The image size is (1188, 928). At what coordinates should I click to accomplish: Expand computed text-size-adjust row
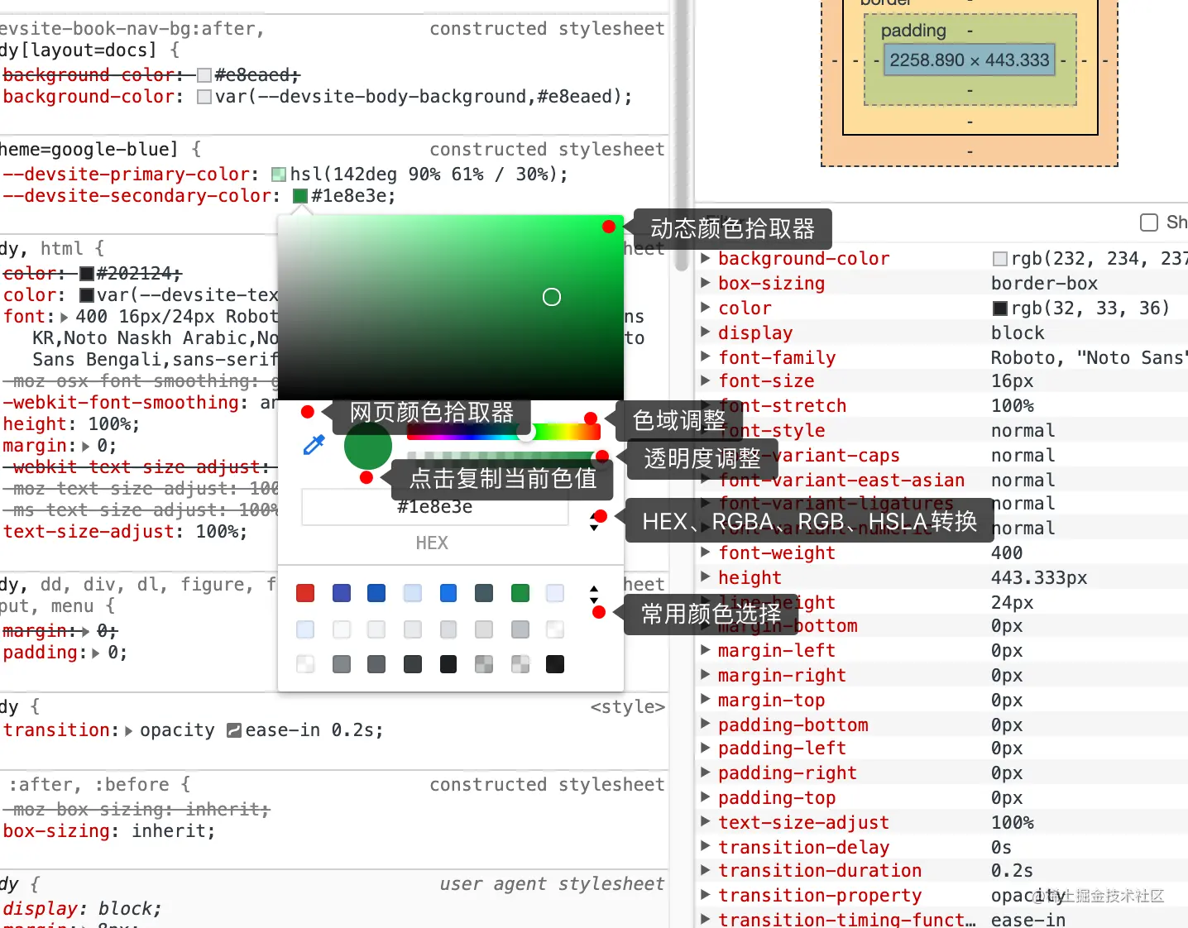706,822
